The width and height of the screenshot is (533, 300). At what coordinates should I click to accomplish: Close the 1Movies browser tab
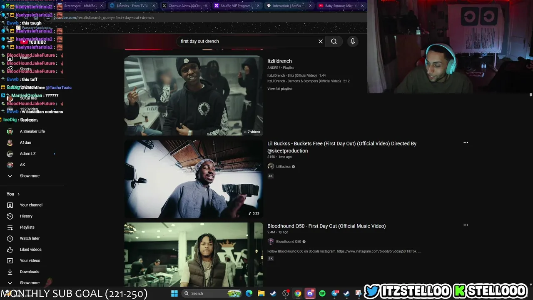(154, 6)
